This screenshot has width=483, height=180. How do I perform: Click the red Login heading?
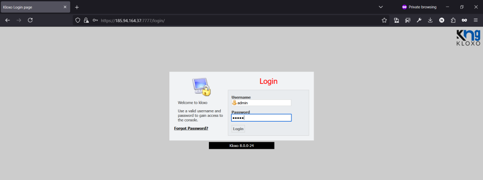pyautogui.click(x=268, y=81)
